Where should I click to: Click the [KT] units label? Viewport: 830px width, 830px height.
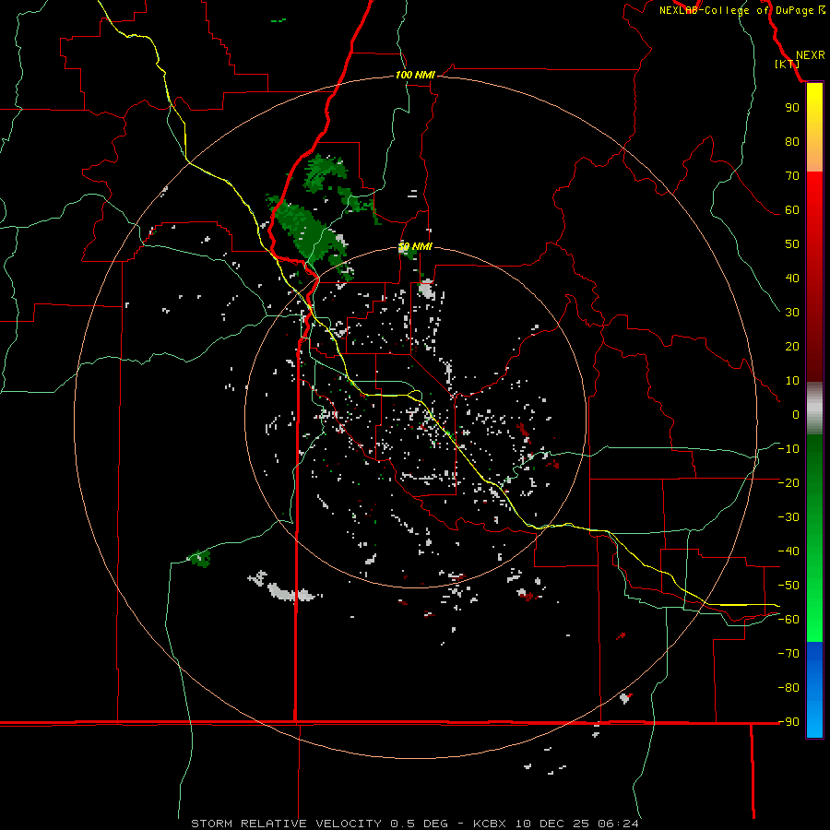tap(788, 64)
